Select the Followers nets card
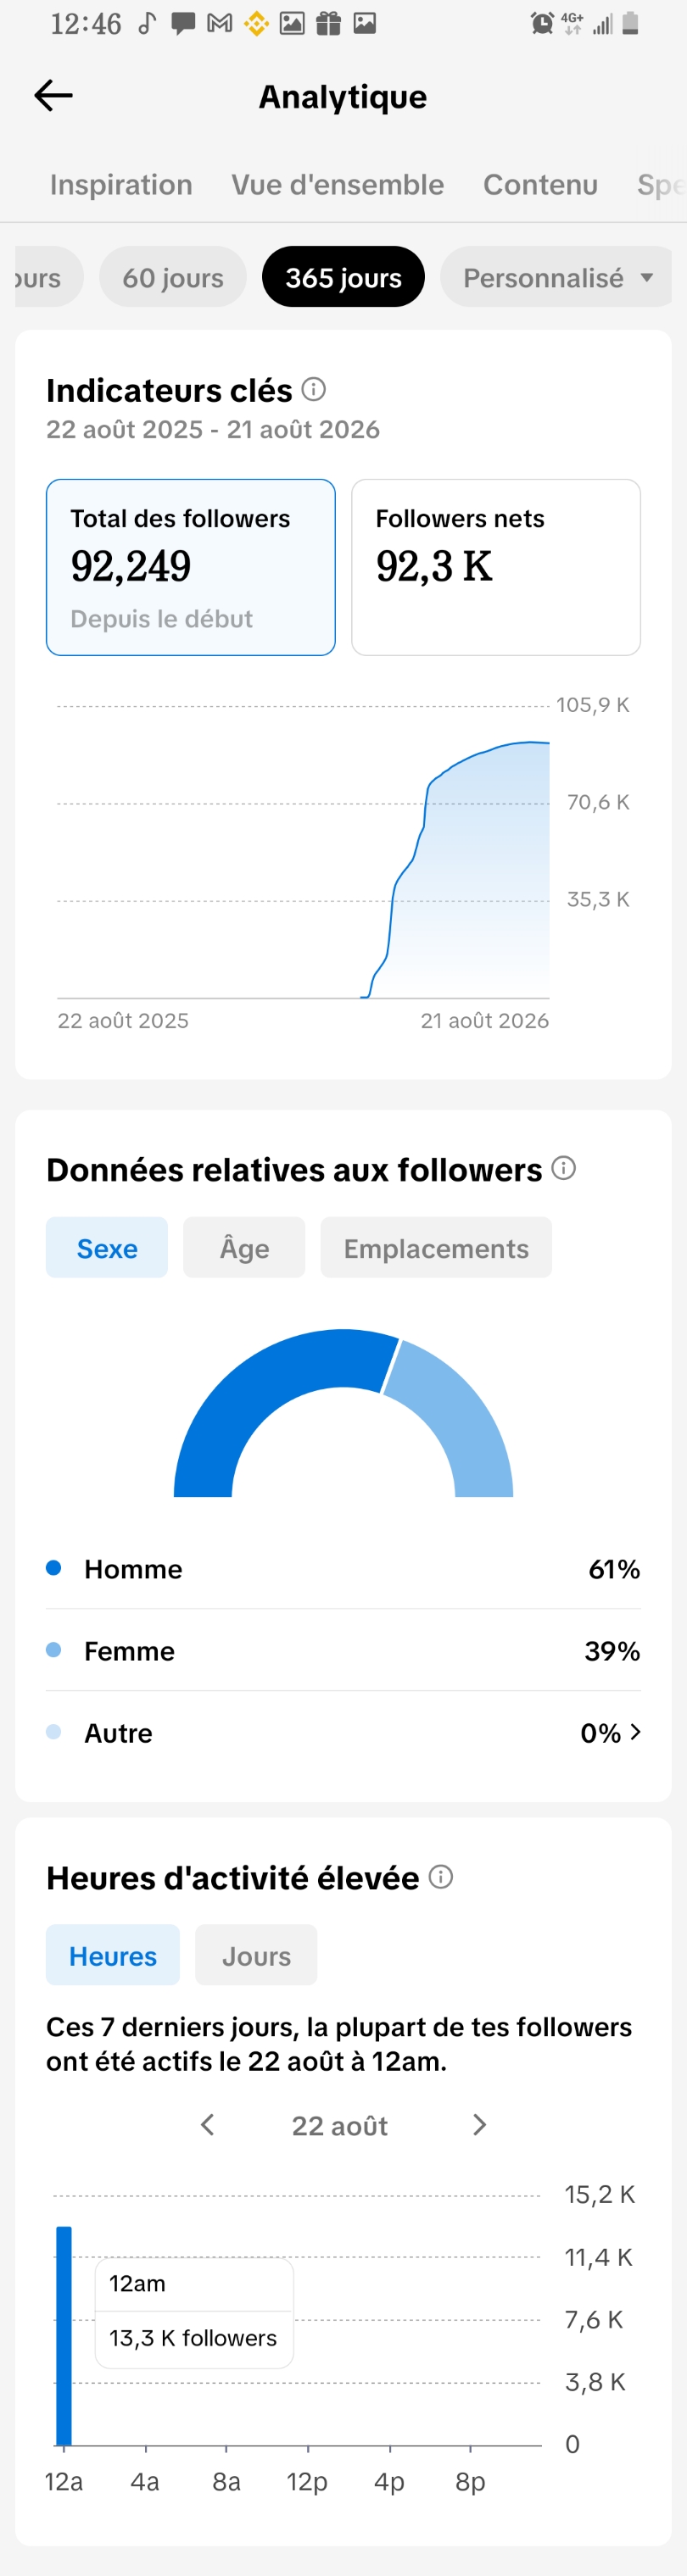The height and width of the screenshot is (2576, 687). click(496, 567)
